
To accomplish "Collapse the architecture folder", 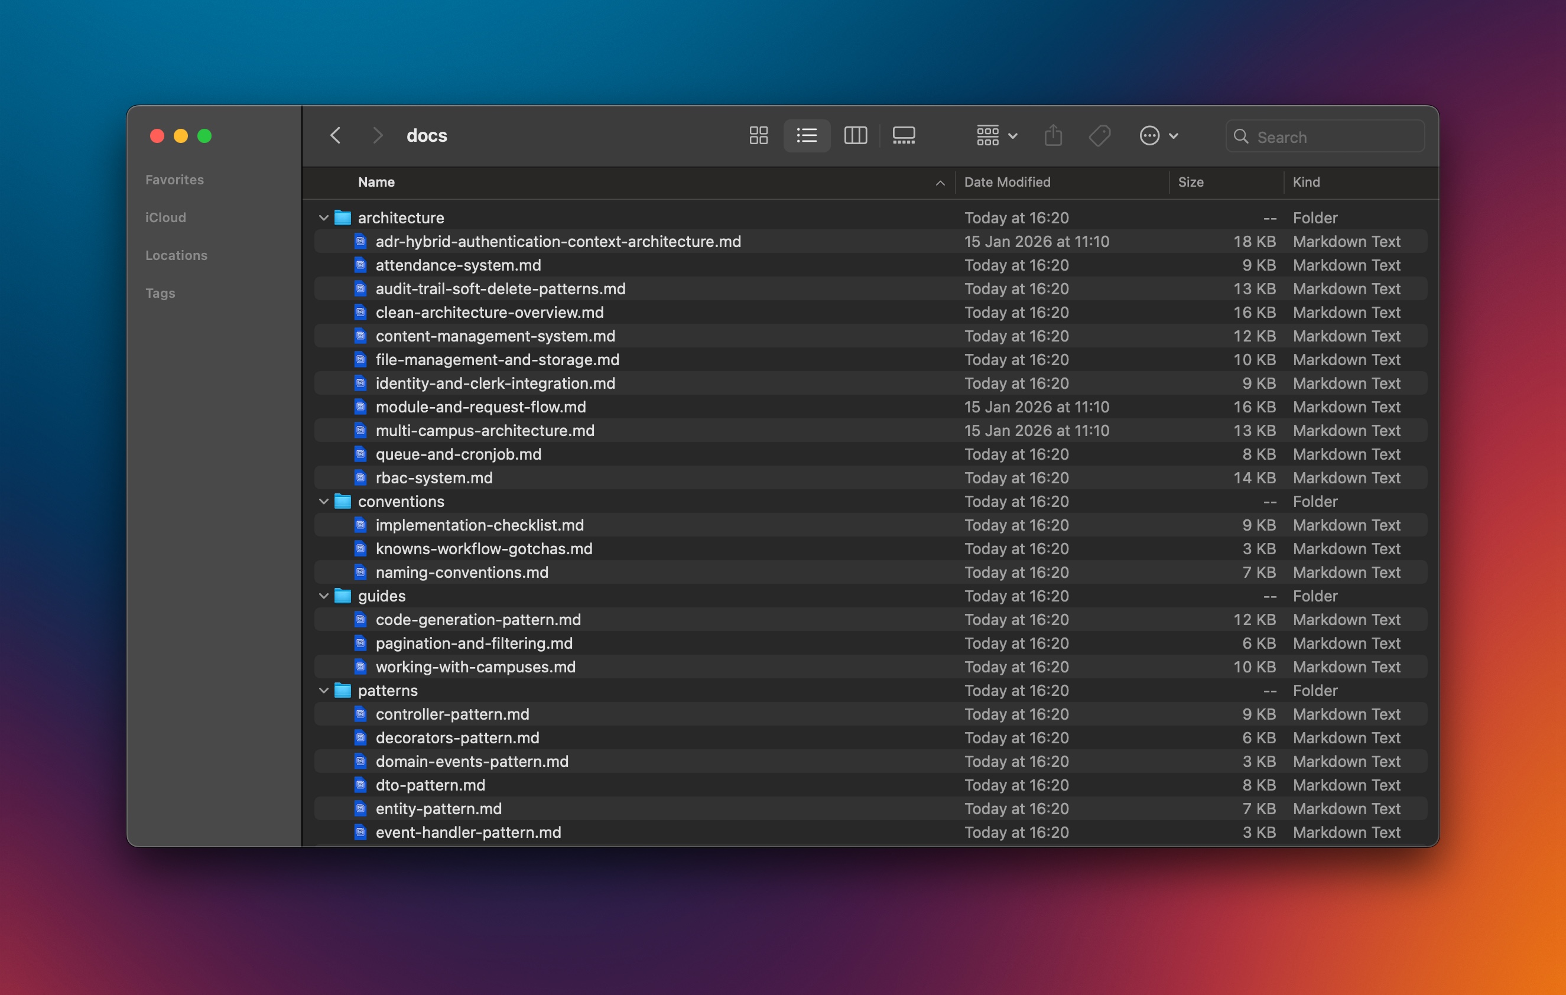I will [323, 218].
